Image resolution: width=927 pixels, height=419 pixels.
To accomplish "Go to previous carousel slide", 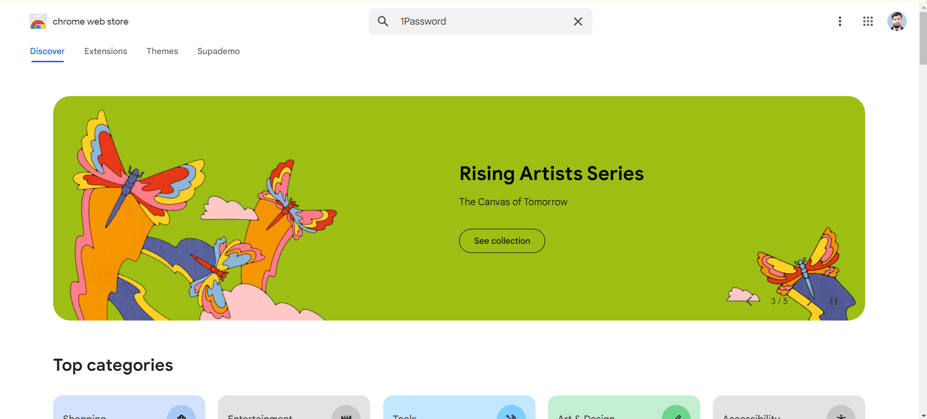I will pos(749,301).
